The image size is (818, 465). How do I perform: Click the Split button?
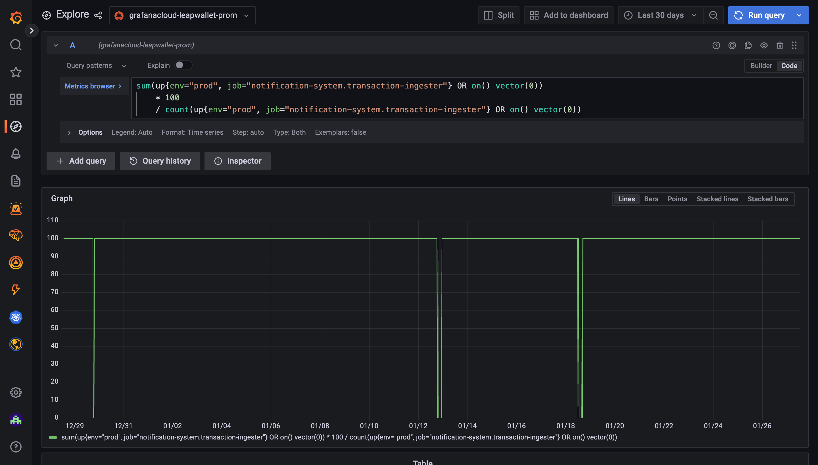[498, 15]
